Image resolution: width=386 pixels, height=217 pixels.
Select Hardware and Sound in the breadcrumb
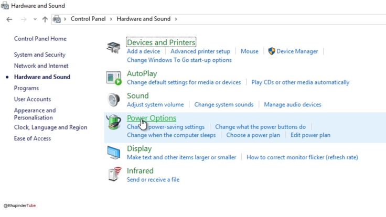(x=144, y=19)
